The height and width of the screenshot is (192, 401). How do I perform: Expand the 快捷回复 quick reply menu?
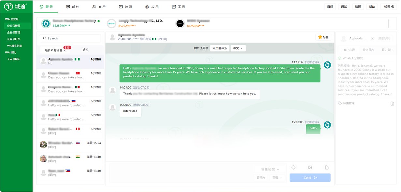tap(269, 170)
